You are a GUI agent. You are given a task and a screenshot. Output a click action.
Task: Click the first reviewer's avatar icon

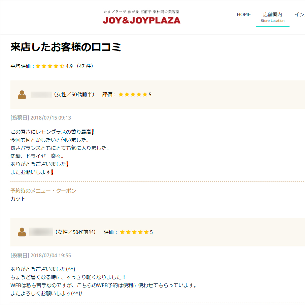22,95
